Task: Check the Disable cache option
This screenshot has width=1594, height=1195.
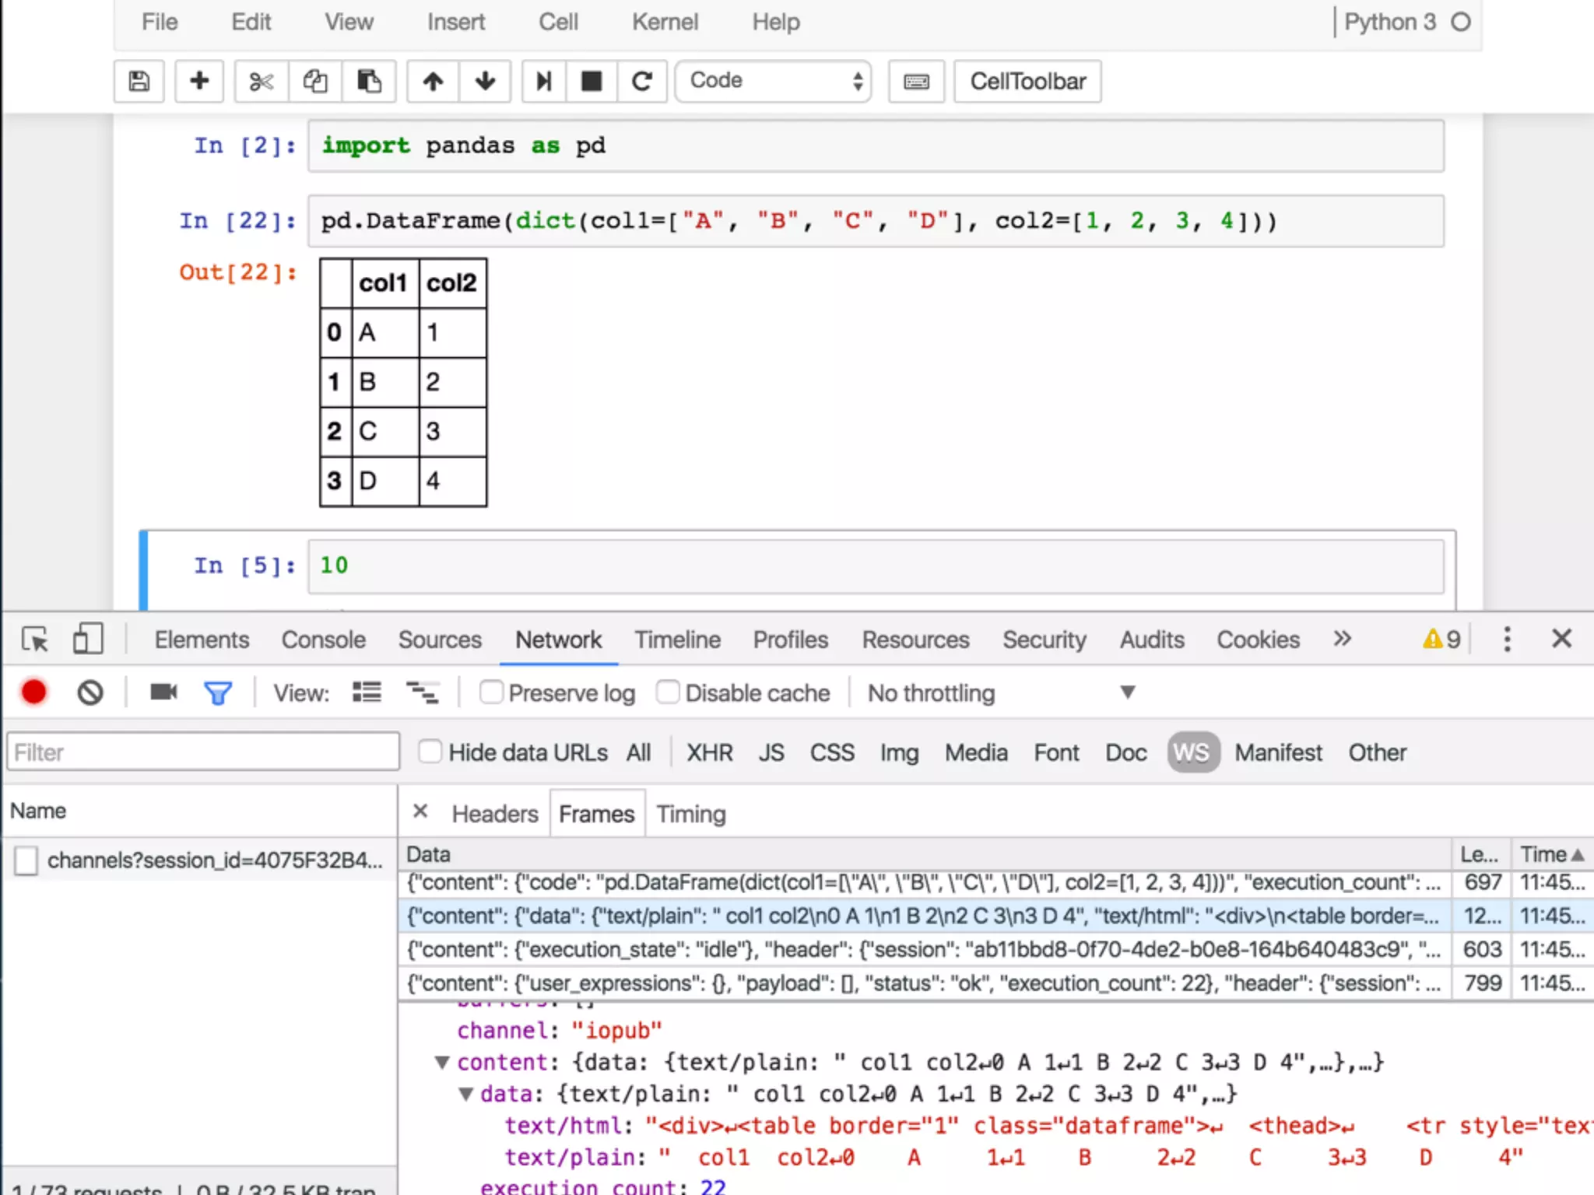Action: coord(668,692)
